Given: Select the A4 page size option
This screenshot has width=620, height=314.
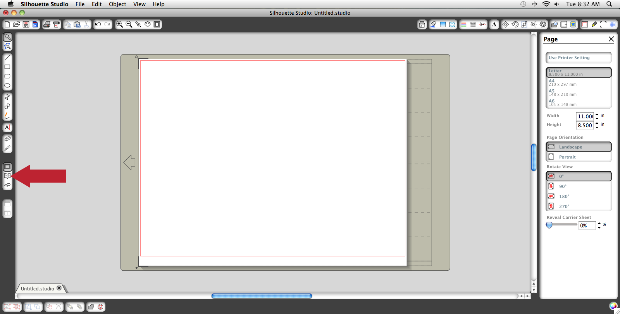Looking at the screenshot, I should (579, 82).
